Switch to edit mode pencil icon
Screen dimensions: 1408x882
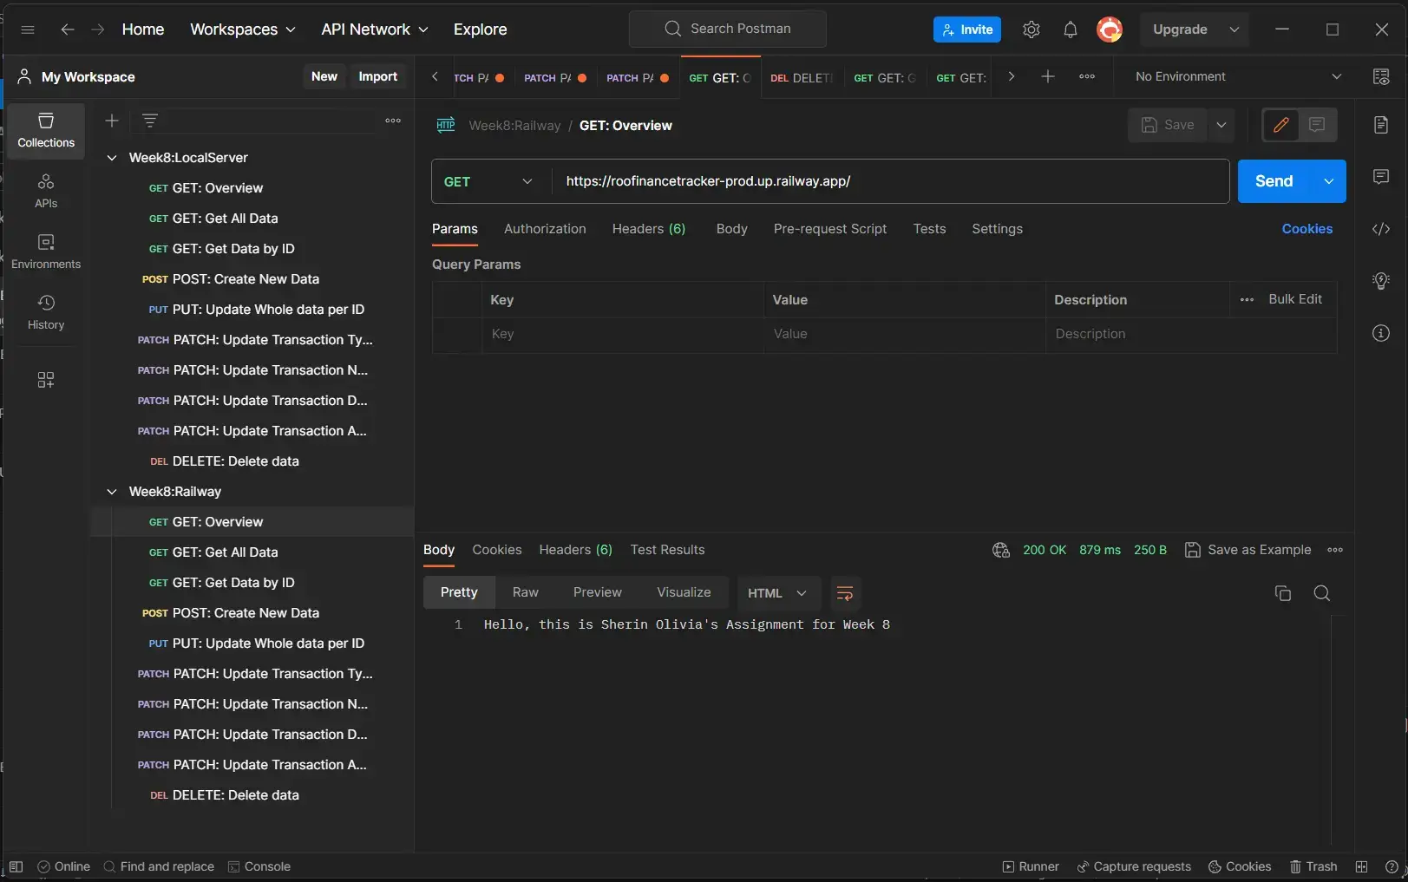click(x=1280, y=125)
